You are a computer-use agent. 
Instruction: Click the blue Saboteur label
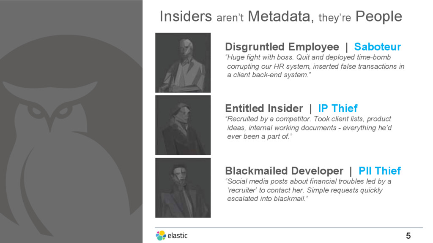378,46
